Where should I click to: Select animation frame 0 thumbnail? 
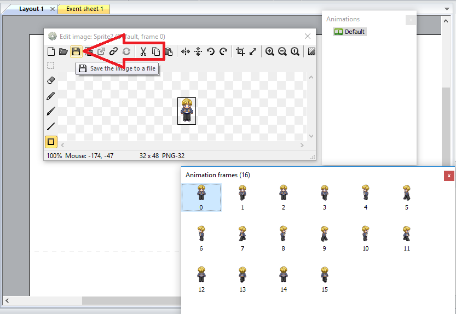point(201,197)
